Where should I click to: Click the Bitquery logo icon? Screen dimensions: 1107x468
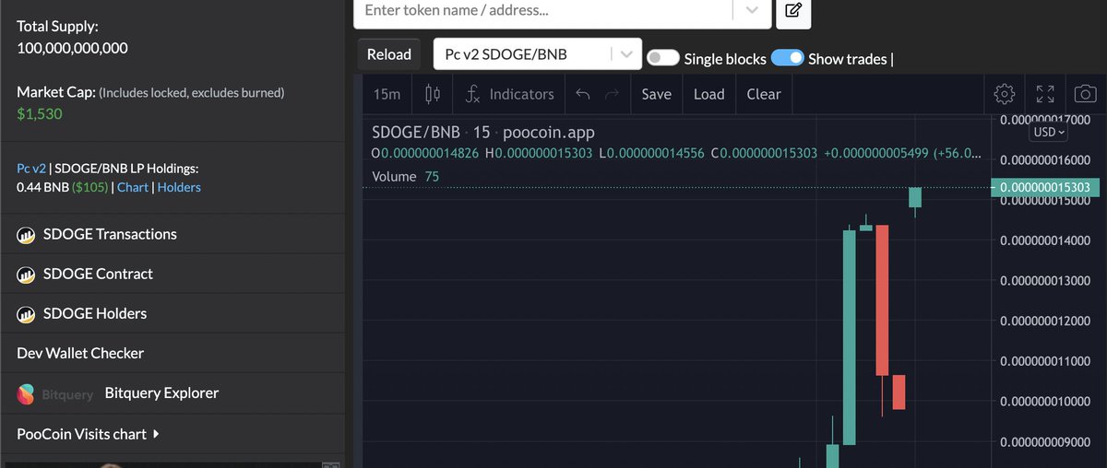coord(27,393)
